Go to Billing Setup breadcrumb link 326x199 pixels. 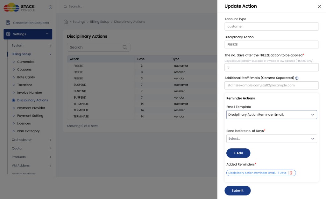100,22
